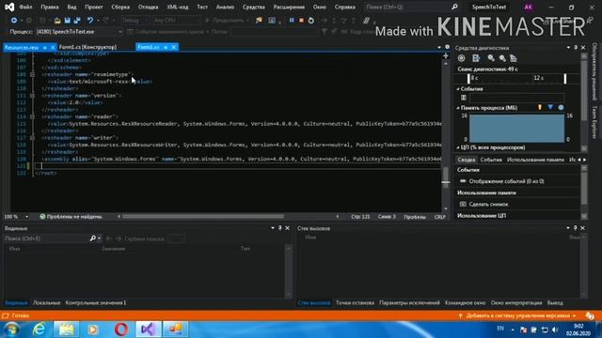Click the pause icon in the Events track
Viewport: 602px width, 338px height.
pos(464,98)
